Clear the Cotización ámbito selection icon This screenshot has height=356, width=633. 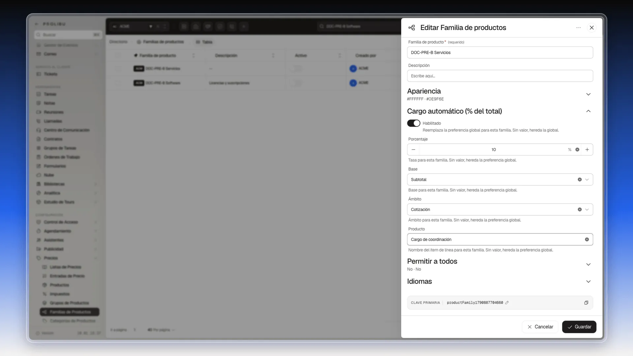pyautogui.click(x=580, y=210)
